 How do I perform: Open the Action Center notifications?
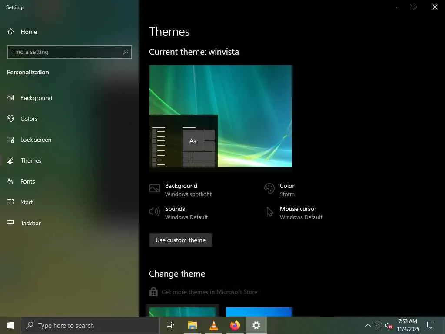[431, 325]
